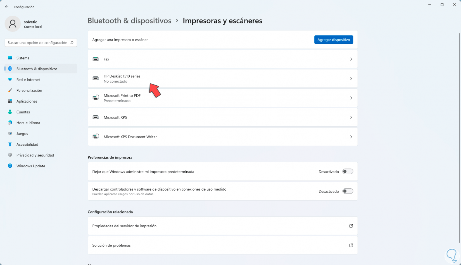
Task: Enable driver download over metered connections
Action: point(348,191)
